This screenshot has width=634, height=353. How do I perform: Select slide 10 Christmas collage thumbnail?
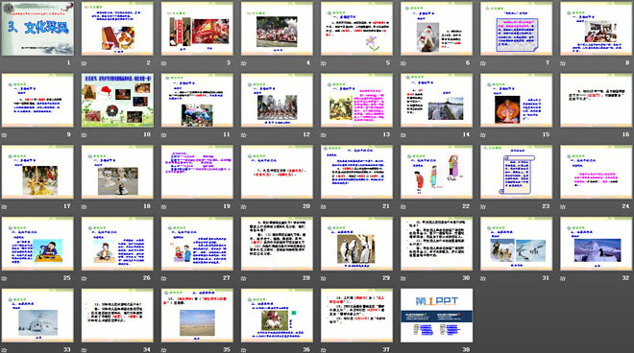pos(117,100)
